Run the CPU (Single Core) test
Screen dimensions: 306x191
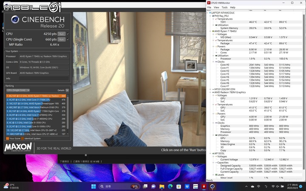[62, 39]
